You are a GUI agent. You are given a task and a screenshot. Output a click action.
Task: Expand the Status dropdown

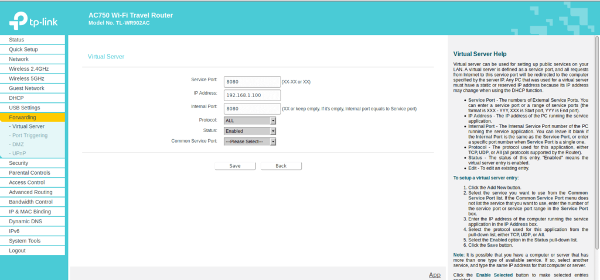[250, 131]
